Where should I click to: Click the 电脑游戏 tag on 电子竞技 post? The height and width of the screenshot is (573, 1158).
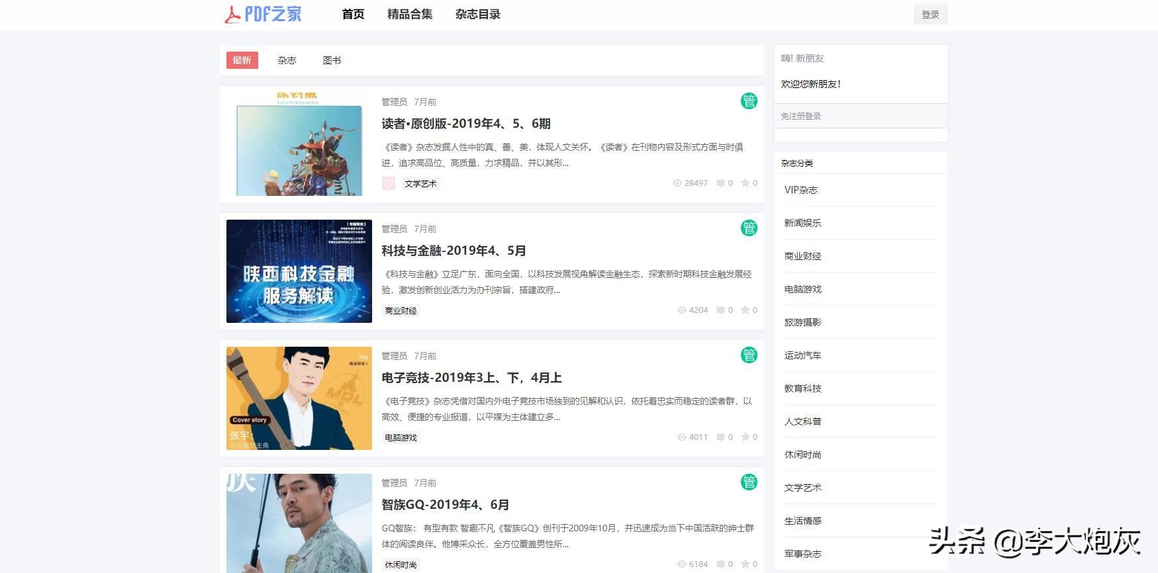tap(401, 437)
